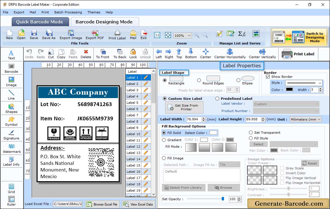
Task: Select Fill Image option
Action: point(164,158)
